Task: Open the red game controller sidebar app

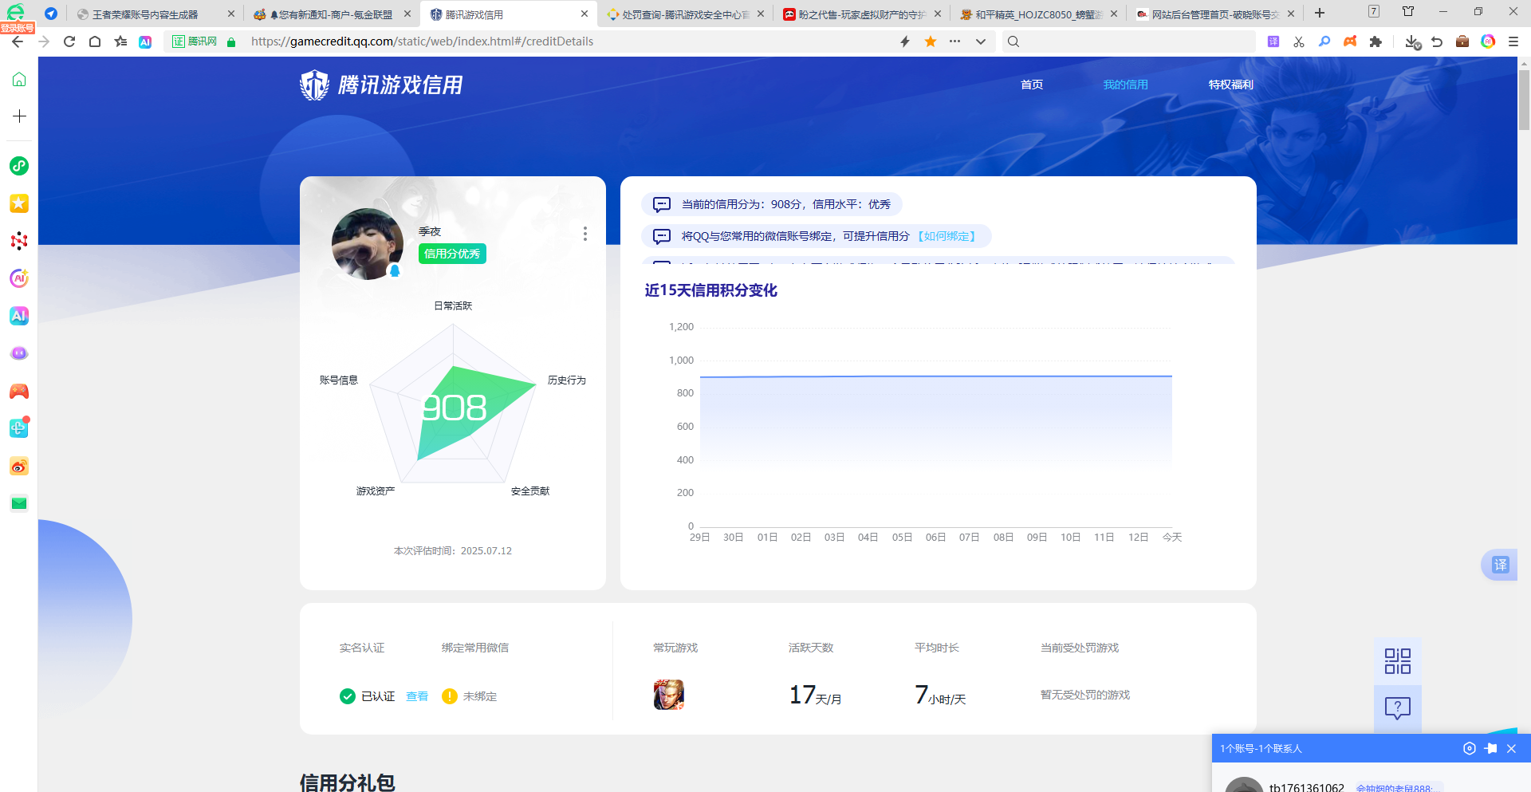Action: pos(19,391)
